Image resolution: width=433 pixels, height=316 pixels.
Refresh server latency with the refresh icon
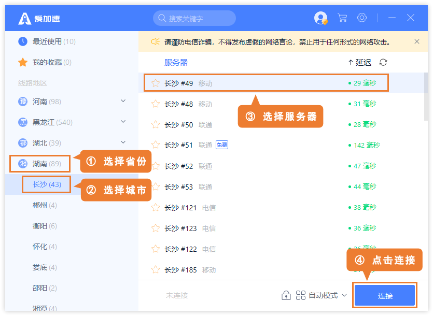tap(383, 63)
